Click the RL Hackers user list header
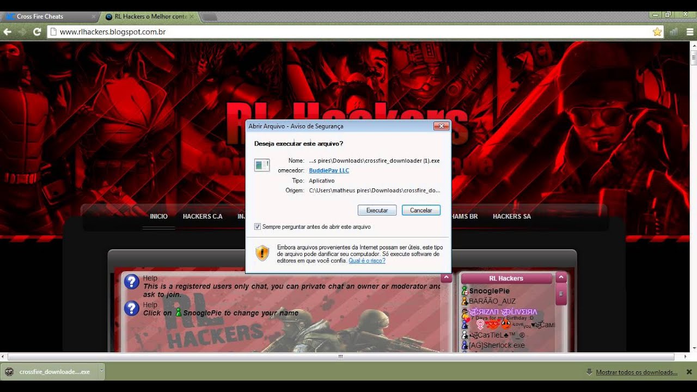Image resolution: width=697 pixels, height=392 pixels. [x=506, y=278]
